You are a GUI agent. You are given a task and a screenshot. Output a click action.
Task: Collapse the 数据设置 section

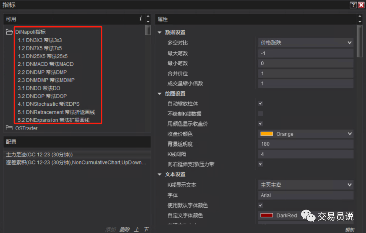[159, 32]
